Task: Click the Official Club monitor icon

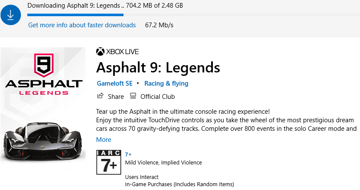Action: [133, 96]
